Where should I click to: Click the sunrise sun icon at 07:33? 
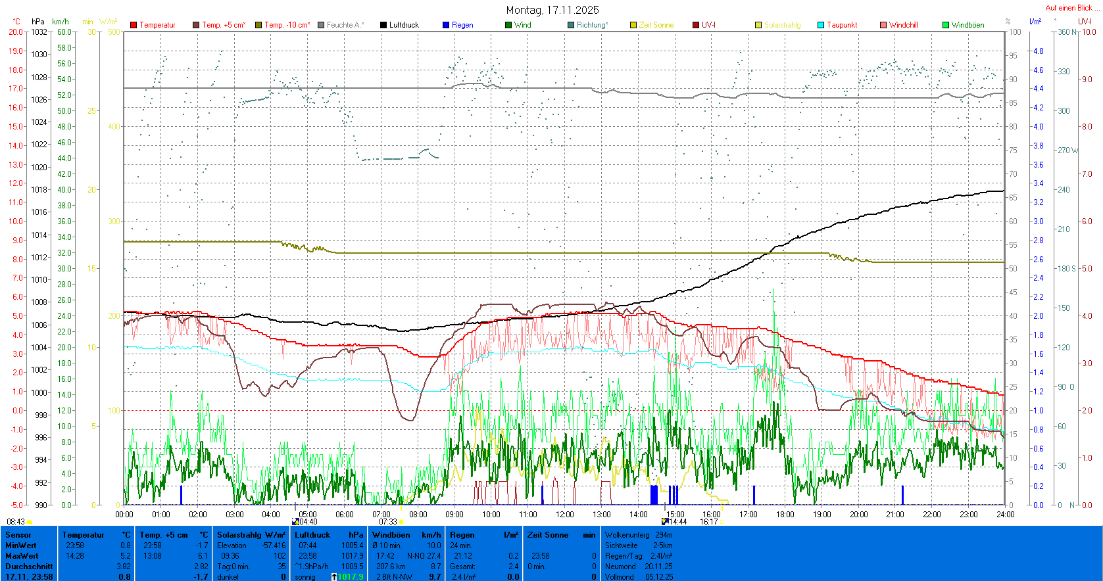pos(402,522)
